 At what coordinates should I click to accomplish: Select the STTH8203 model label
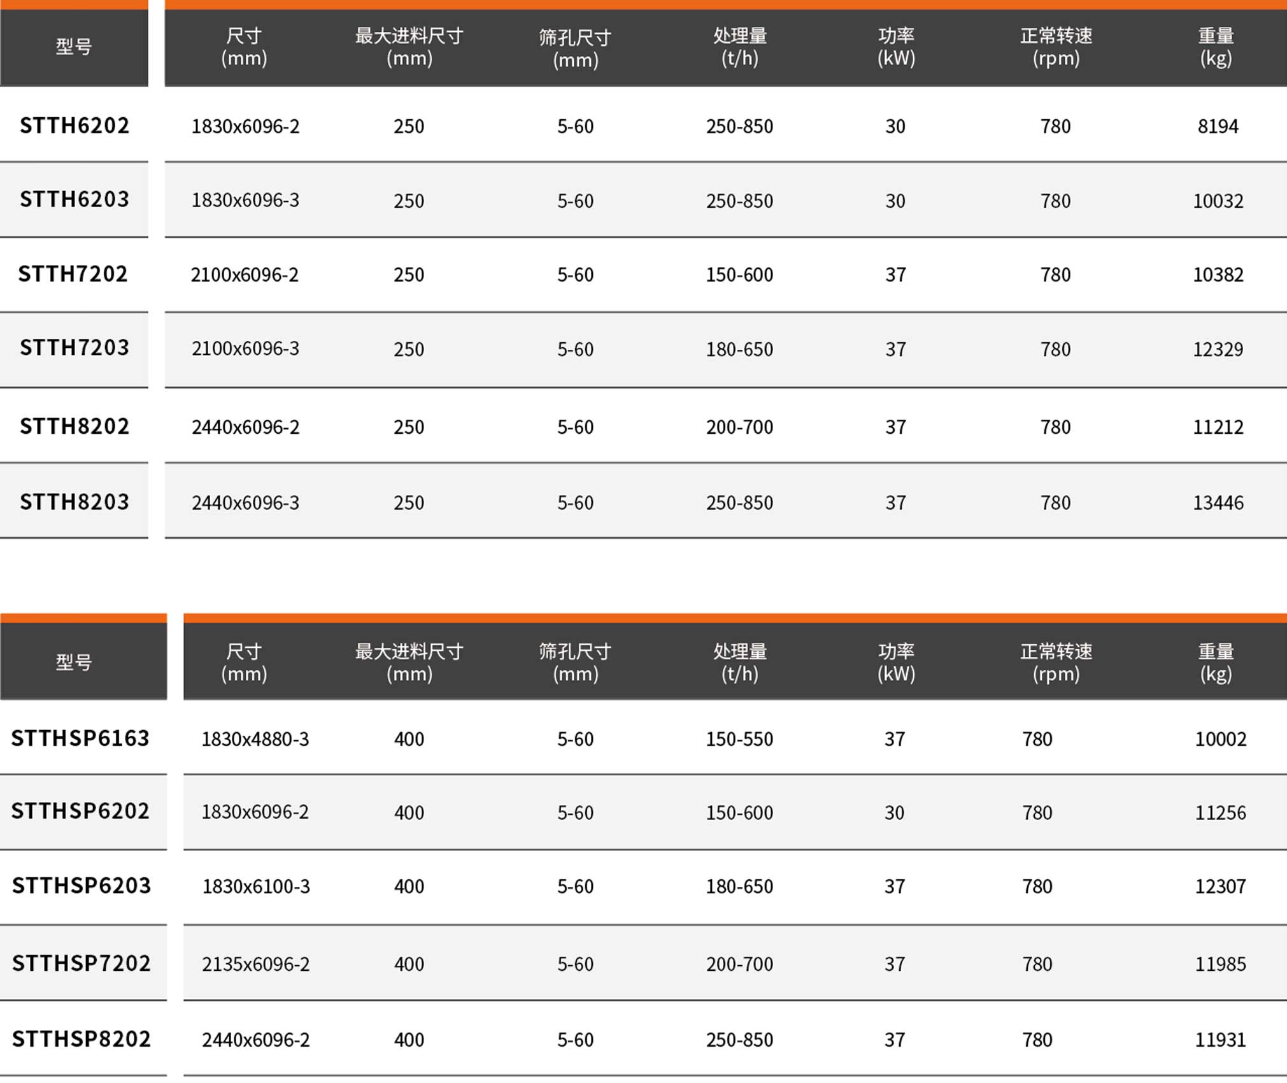click(75, 502)
